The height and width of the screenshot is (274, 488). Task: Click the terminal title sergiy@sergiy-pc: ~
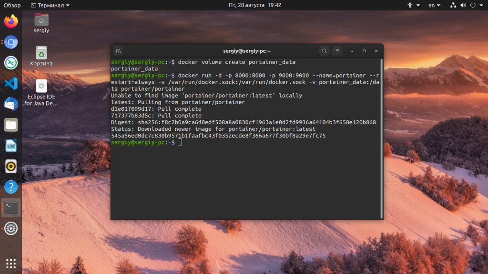247,51
